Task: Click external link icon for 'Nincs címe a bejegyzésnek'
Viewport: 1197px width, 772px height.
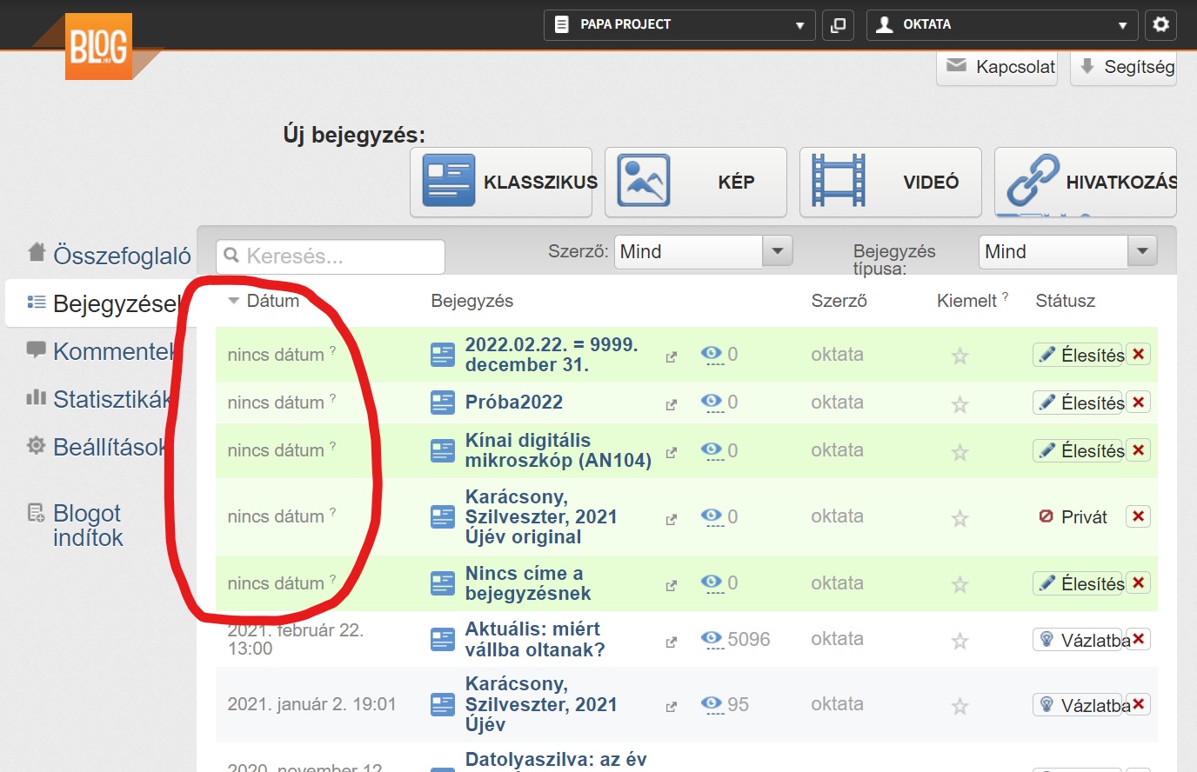Action: click(x=671, y=586)
